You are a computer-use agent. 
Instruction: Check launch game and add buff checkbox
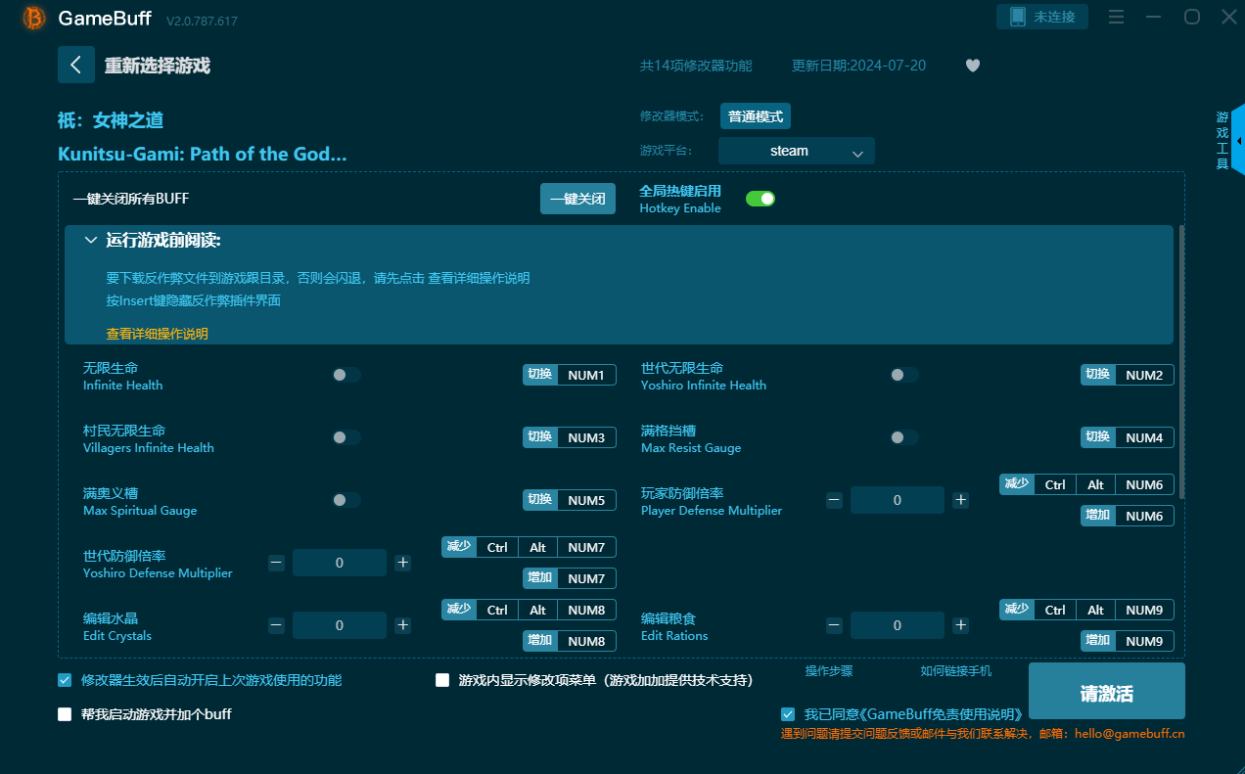(65, 714)
